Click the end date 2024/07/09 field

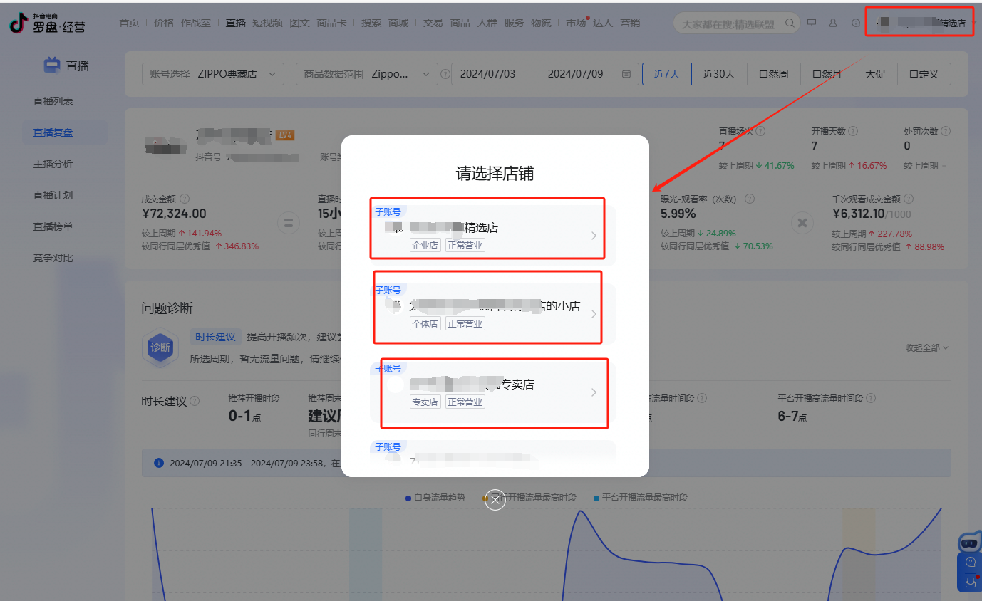(576, 74)
